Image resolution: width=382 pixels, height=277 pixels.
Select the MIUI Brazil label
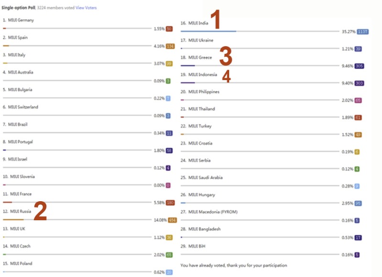coord(18,124)
